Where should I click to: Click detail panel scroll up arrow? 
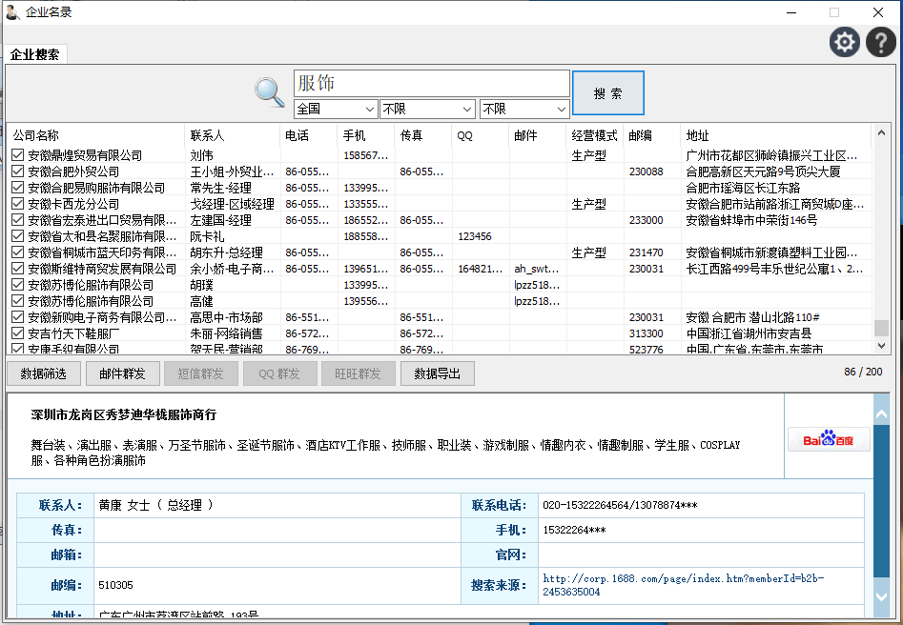(x=881, y=413)
